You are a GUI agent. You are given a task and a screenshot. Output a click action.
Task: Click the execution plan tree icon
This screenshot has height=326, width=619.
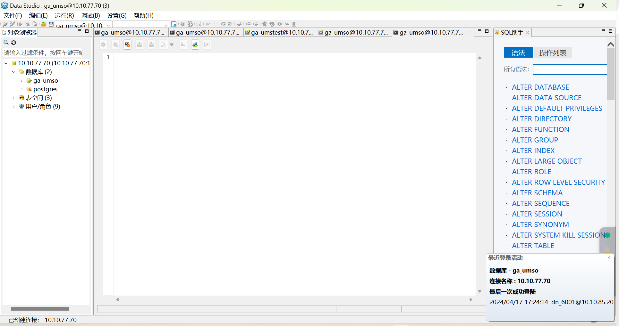(x=183, y=45)
